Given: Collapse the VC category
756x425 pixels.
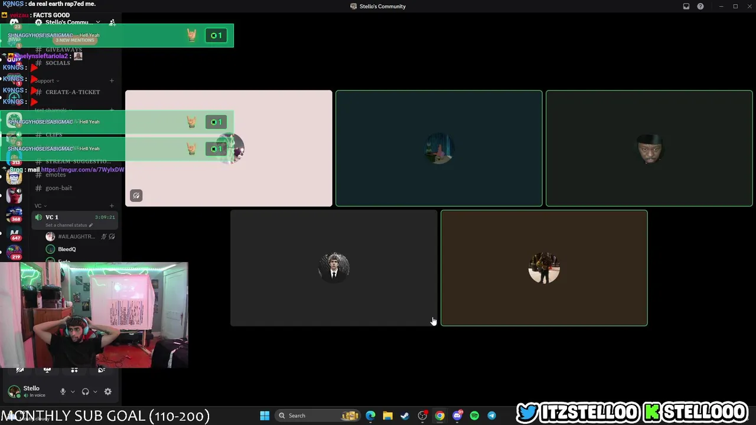Looking at the screenshot, I should click(41, 206).
